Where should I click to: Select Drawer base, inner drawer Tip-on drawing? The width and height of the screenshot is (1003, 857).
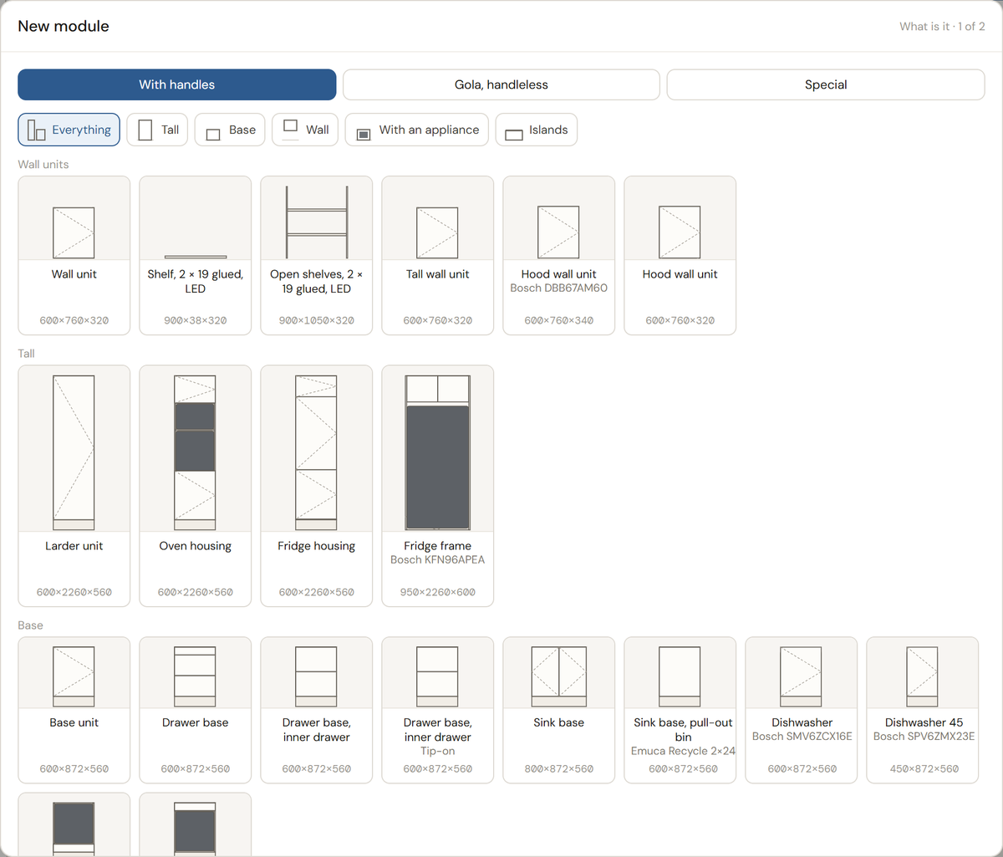pyautogui.click(x=437, y=676)
